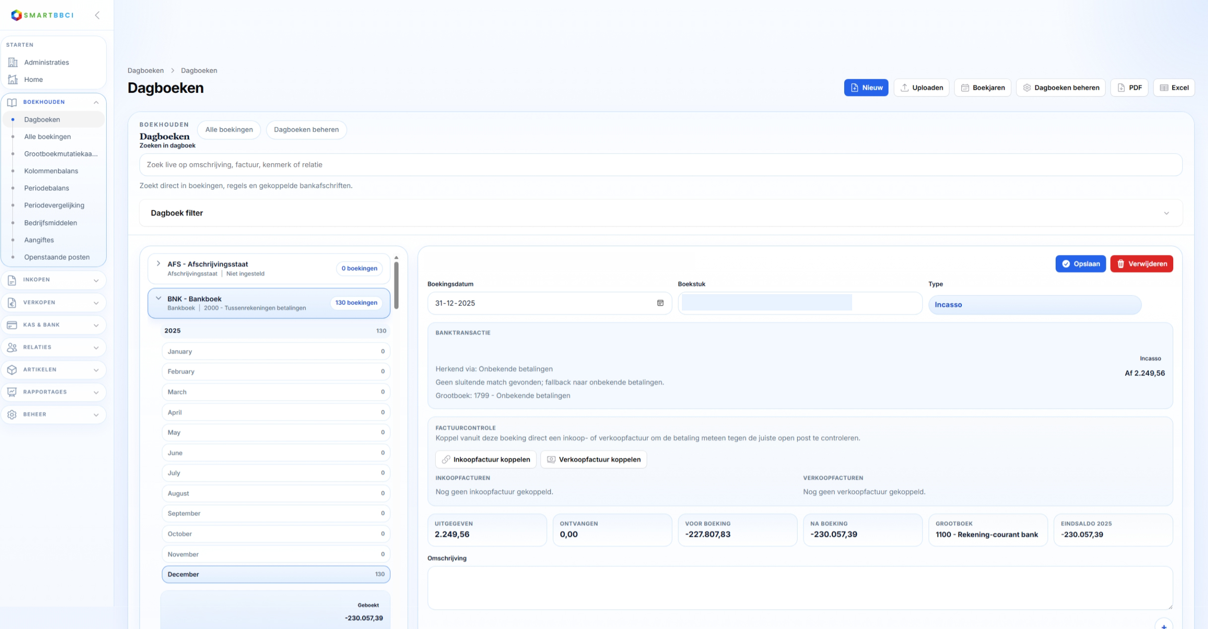Viewport: 1208px width, 629px height.
Task: Click the Artikelen box icon
Action: (x=12, y=370)
